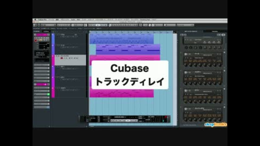Toggle record enable on the selected grey track

click(62, 58)
